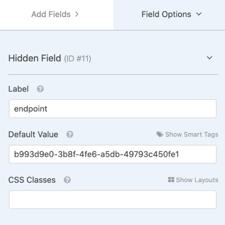Open help tooltip for Default Value
Viewport: 225px width, 225px height.
click(x=70, y=134)
